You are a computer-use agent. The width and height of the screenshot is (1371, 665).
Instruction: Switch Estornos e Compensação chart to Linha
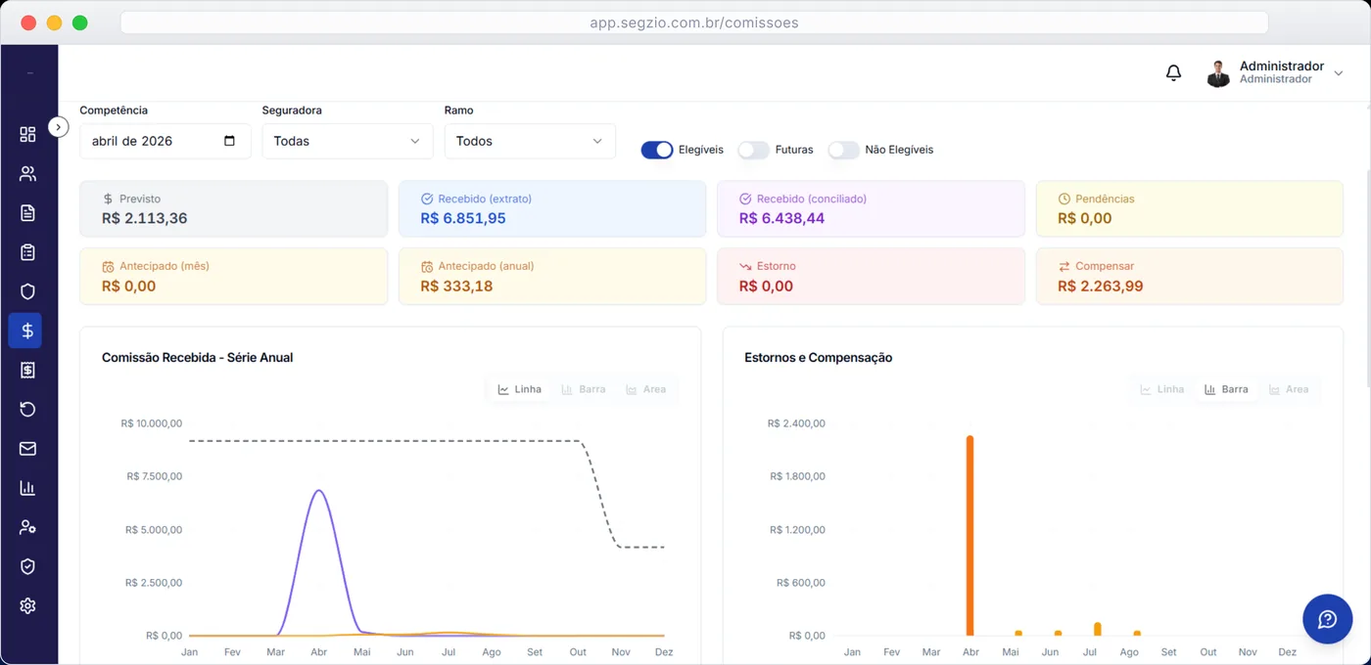[x=1162, y=389]
